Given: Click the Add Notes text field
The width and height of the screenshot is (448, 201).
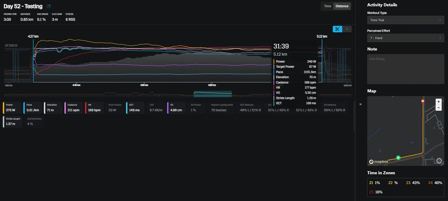Looking at the screenshot, I should [405, 69].
